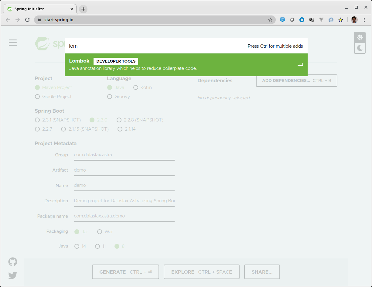The height and width of the screenshot is (287, 372).
Task: Reload the start.spring.io page
Action: (27, 20)
